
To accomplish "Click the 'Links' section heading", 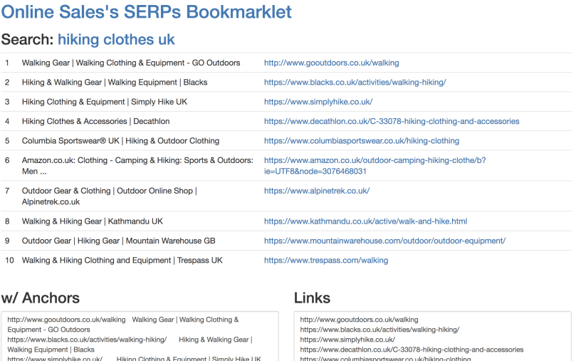I will 312,298.
